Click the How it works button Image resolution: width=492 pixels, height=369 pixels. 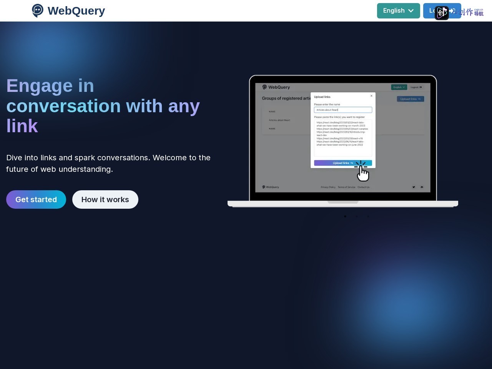pos(105,199)
